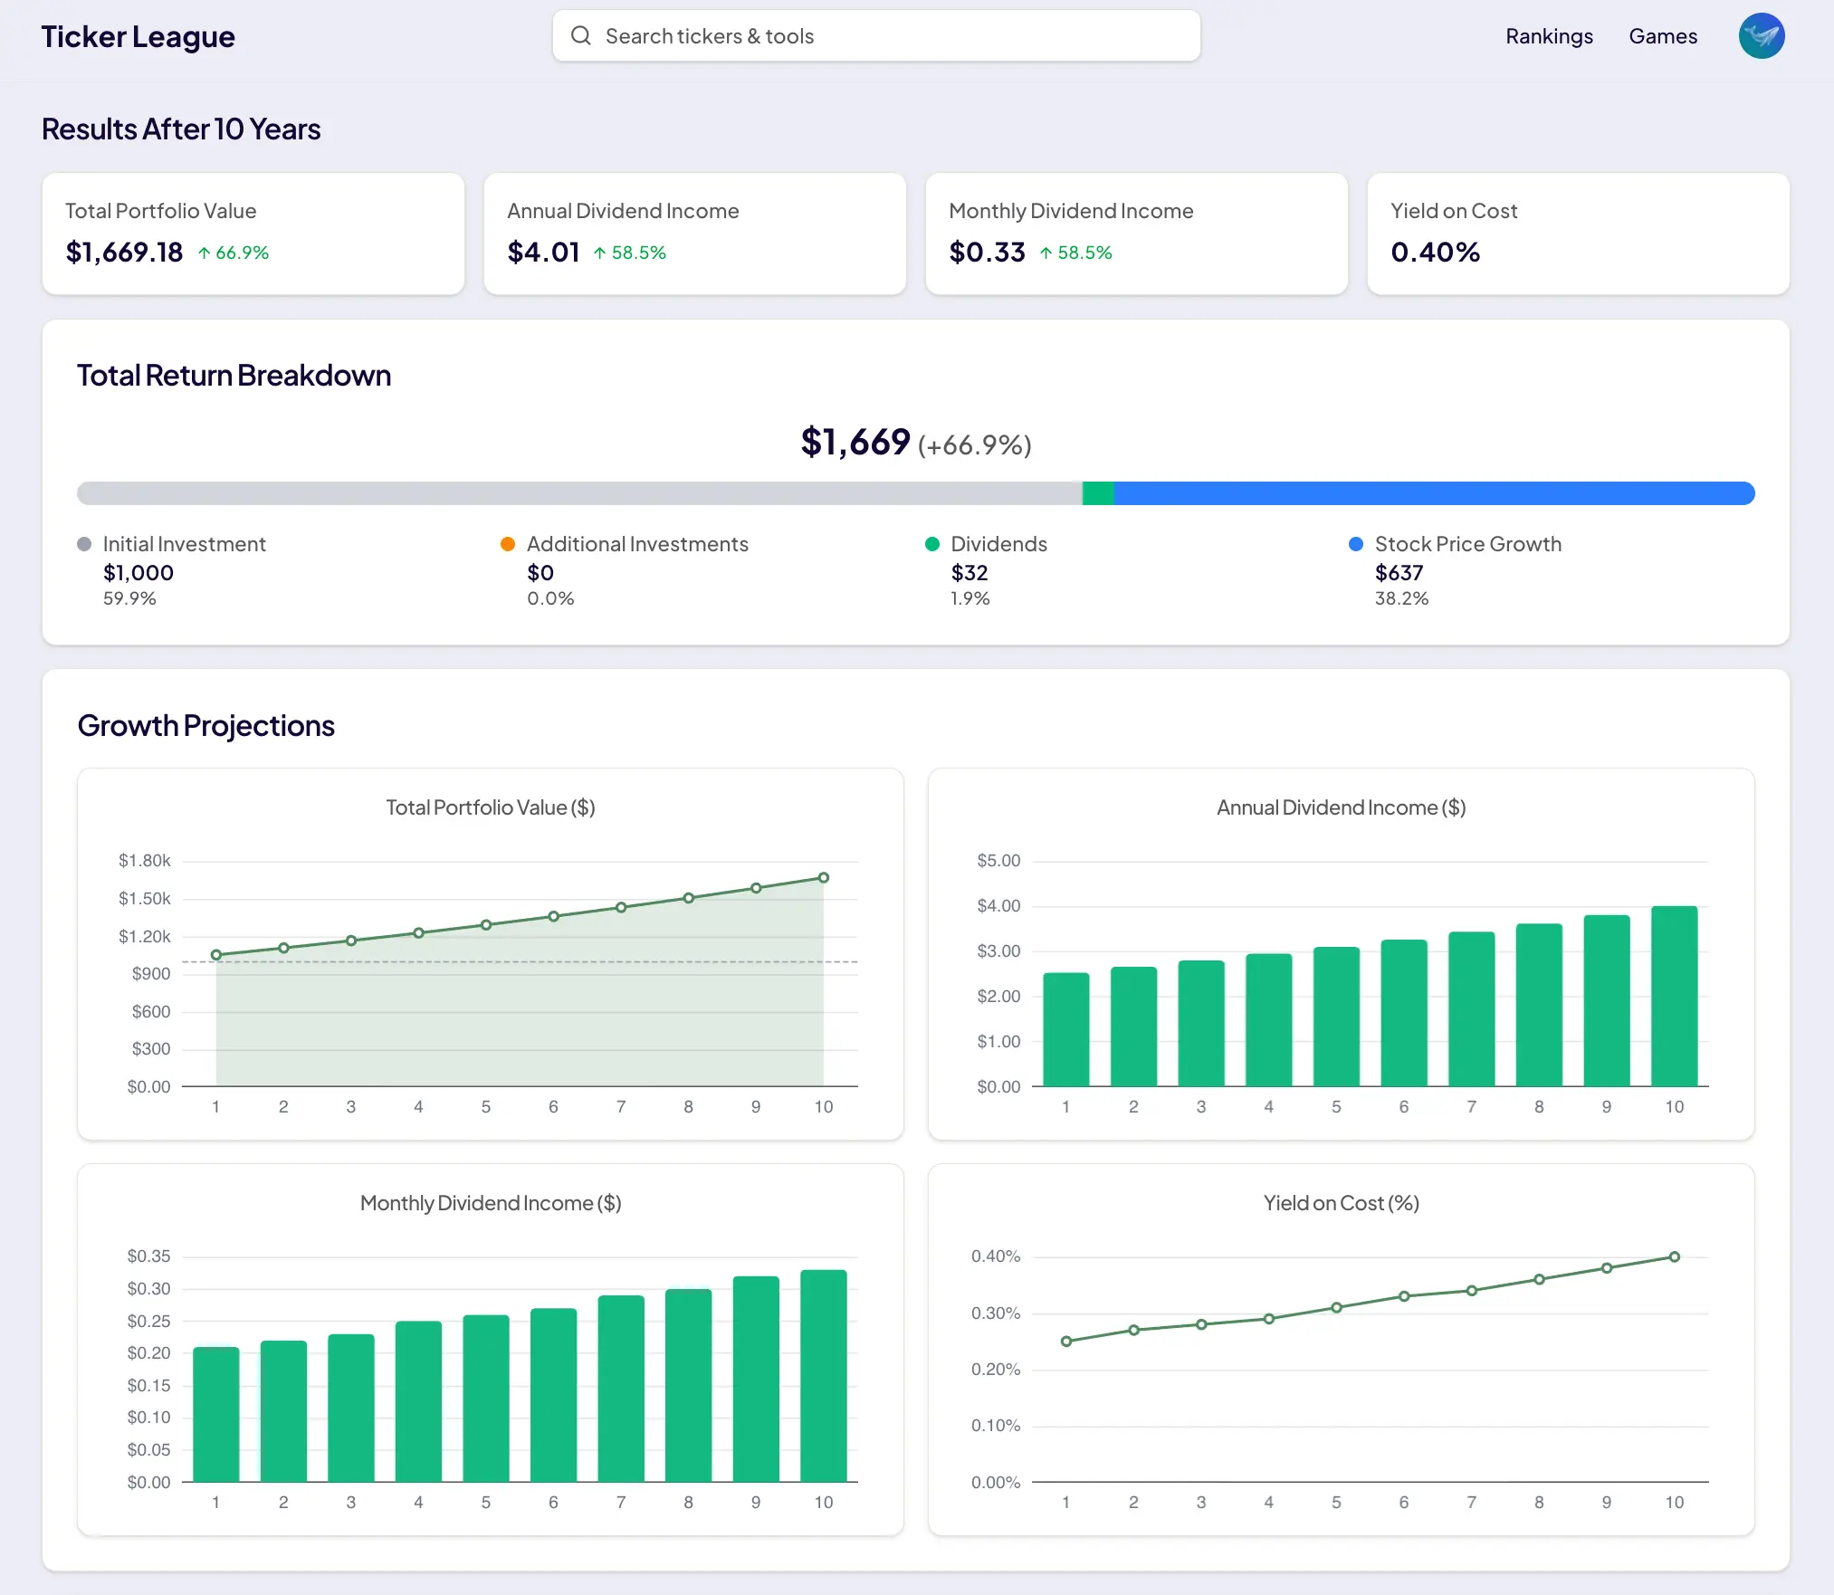
Task: Click the arrow icon next to $4.01
Action: (x=599, y=253)
